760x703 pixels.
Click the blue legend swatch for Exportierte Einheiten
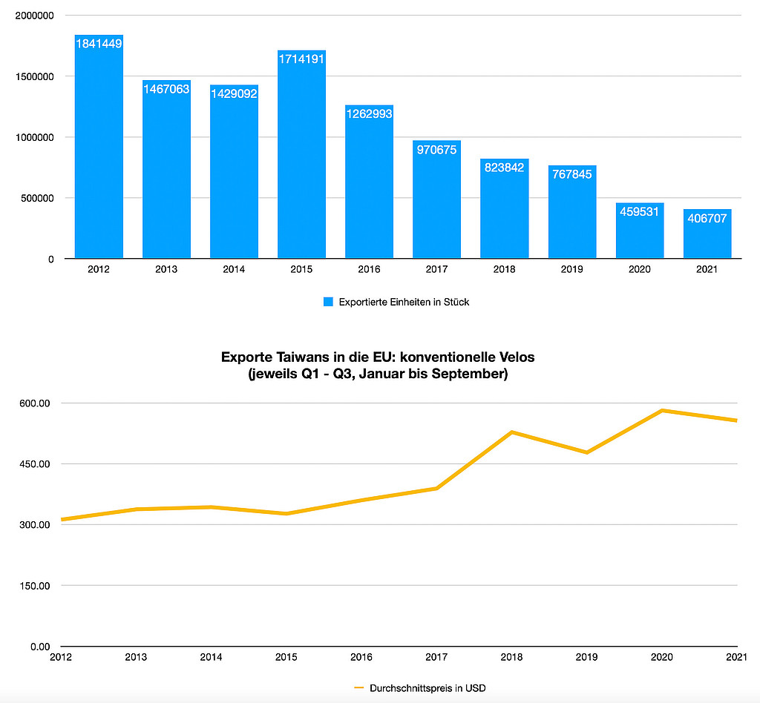pyautogui.click(x=328, y=302)
